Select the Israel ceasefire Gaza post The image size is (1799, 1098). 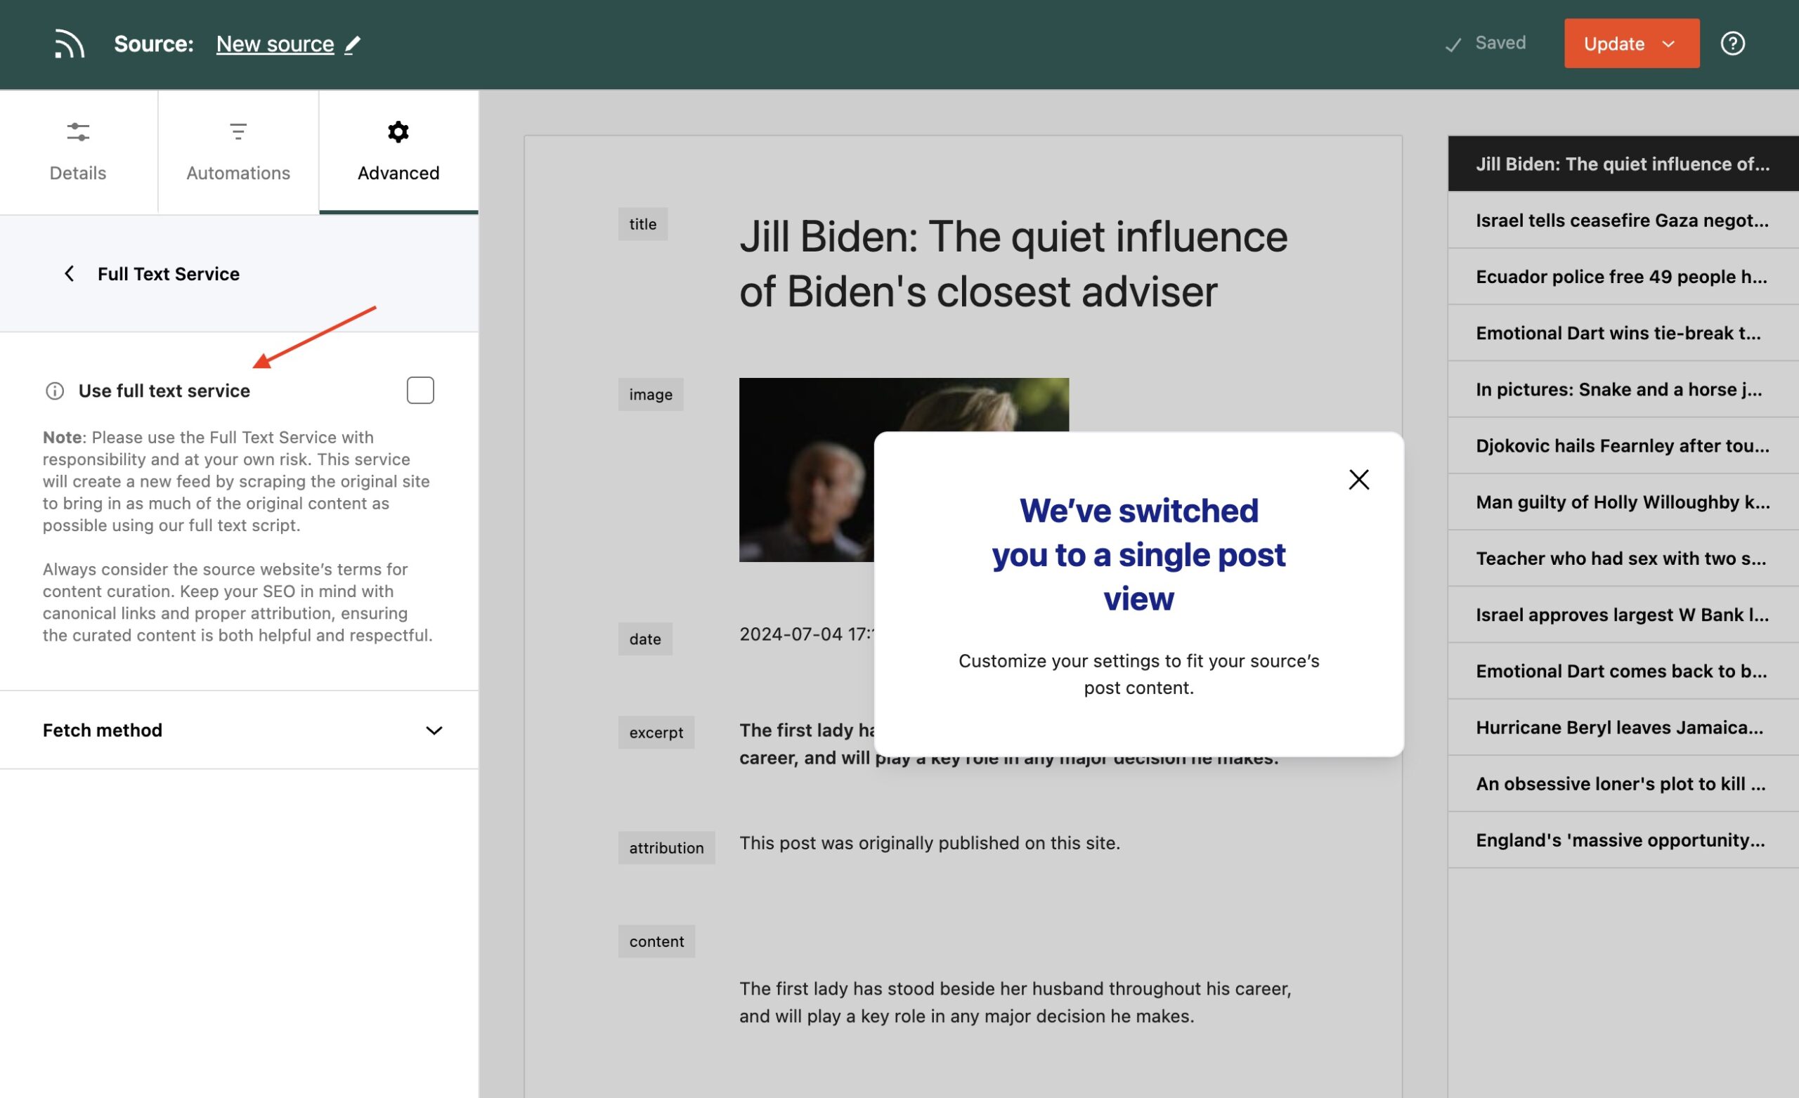[x=1619, y=220]
